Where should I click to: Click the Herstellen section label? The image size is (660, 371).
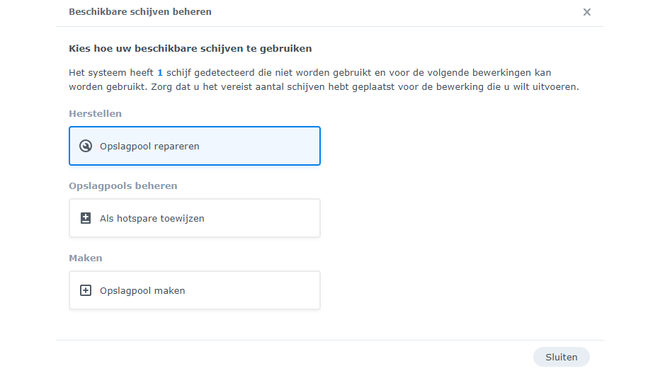(x=96, y=113)
